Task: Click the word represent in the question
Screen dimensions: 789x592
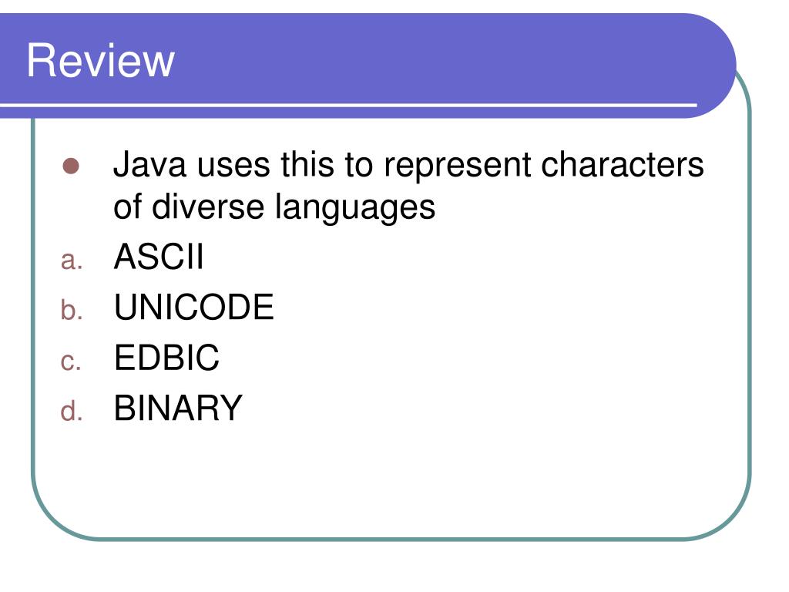Action: (457, 166)
